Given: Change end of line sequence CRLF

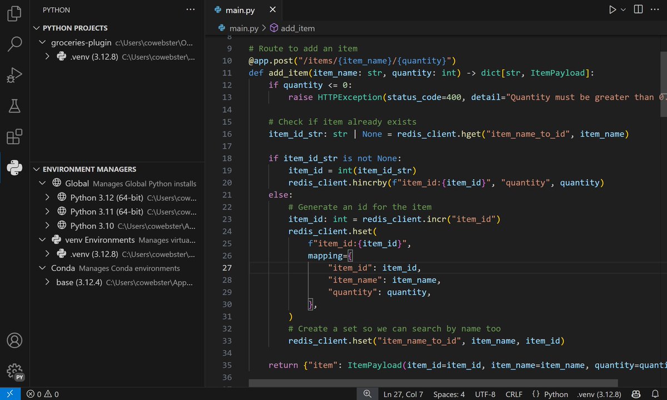Looking at the screenshot, I should click(514, 394).
